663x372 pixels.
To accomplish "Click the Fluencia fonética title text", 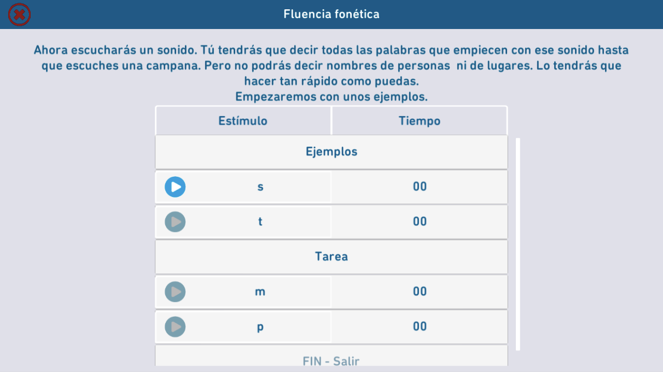I will click(x=331, y=14).
